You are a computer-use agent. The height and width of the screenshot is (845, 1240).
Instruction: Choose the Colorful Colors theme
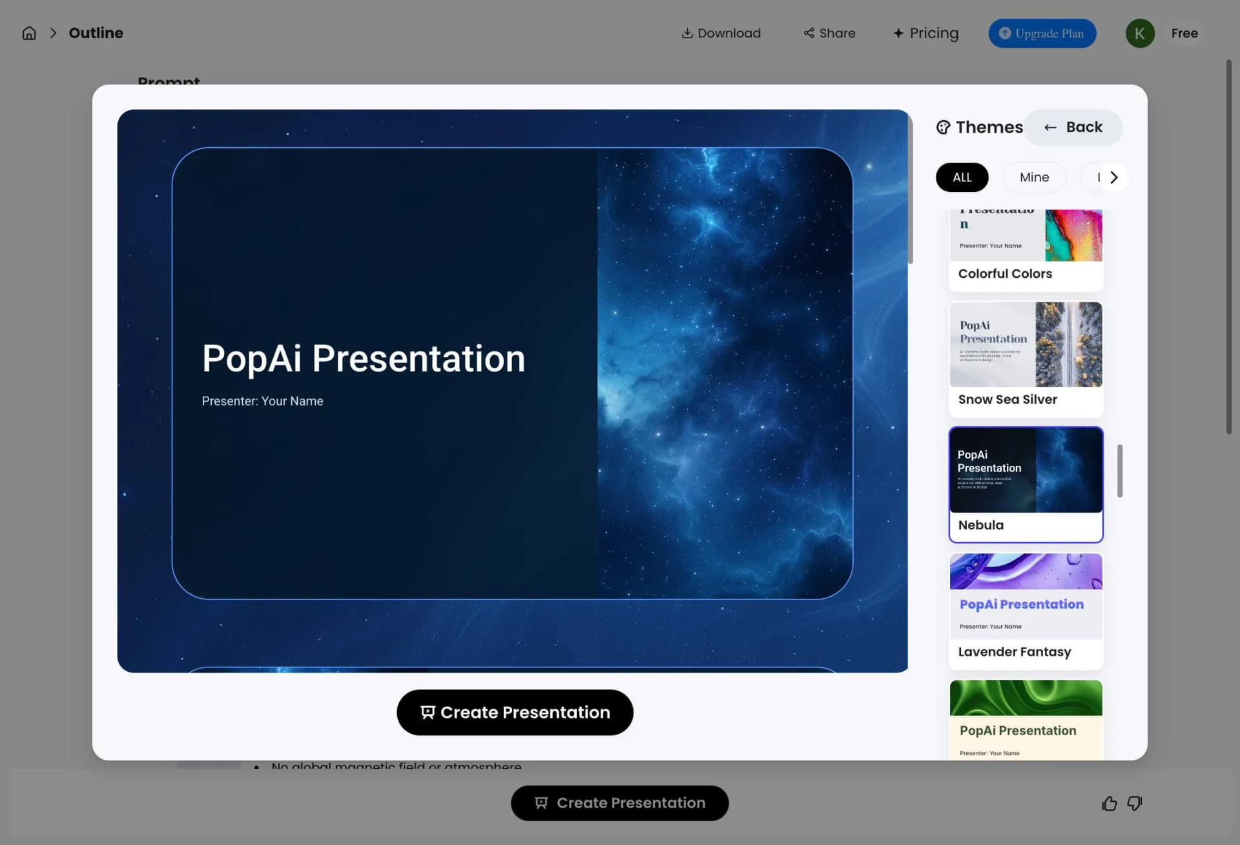coord(1026,250)
